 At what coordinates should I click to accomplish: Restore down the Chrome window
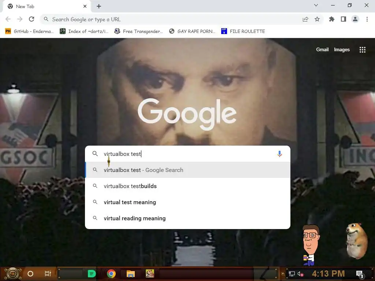350,5
